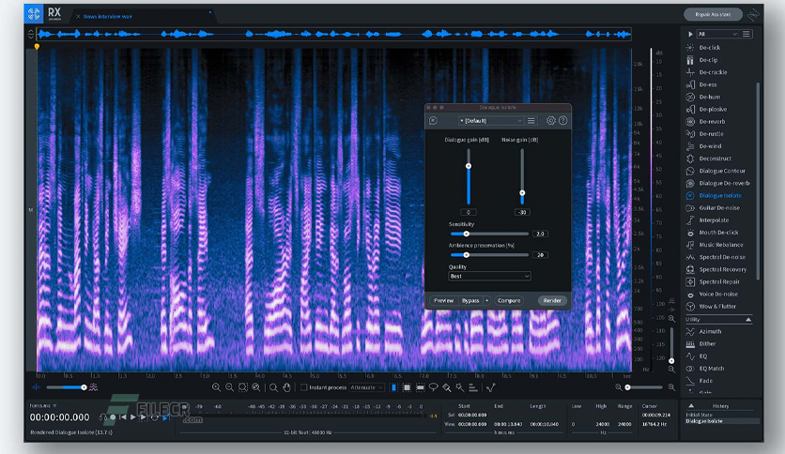Screen dimensions: 785x454
Task: Toggle loop playback in transport
Action: (155, 417)
